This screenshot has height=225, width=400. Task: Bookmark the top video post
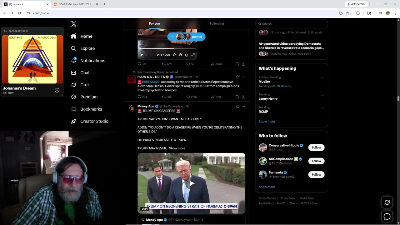point(237,64)
